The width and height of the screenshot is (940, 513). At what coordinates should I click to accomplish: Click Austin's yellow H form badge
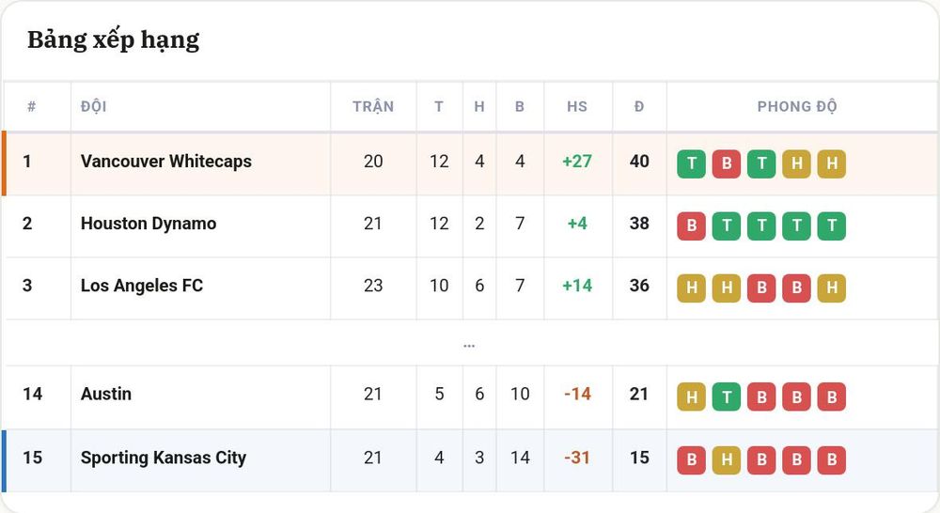691,396
